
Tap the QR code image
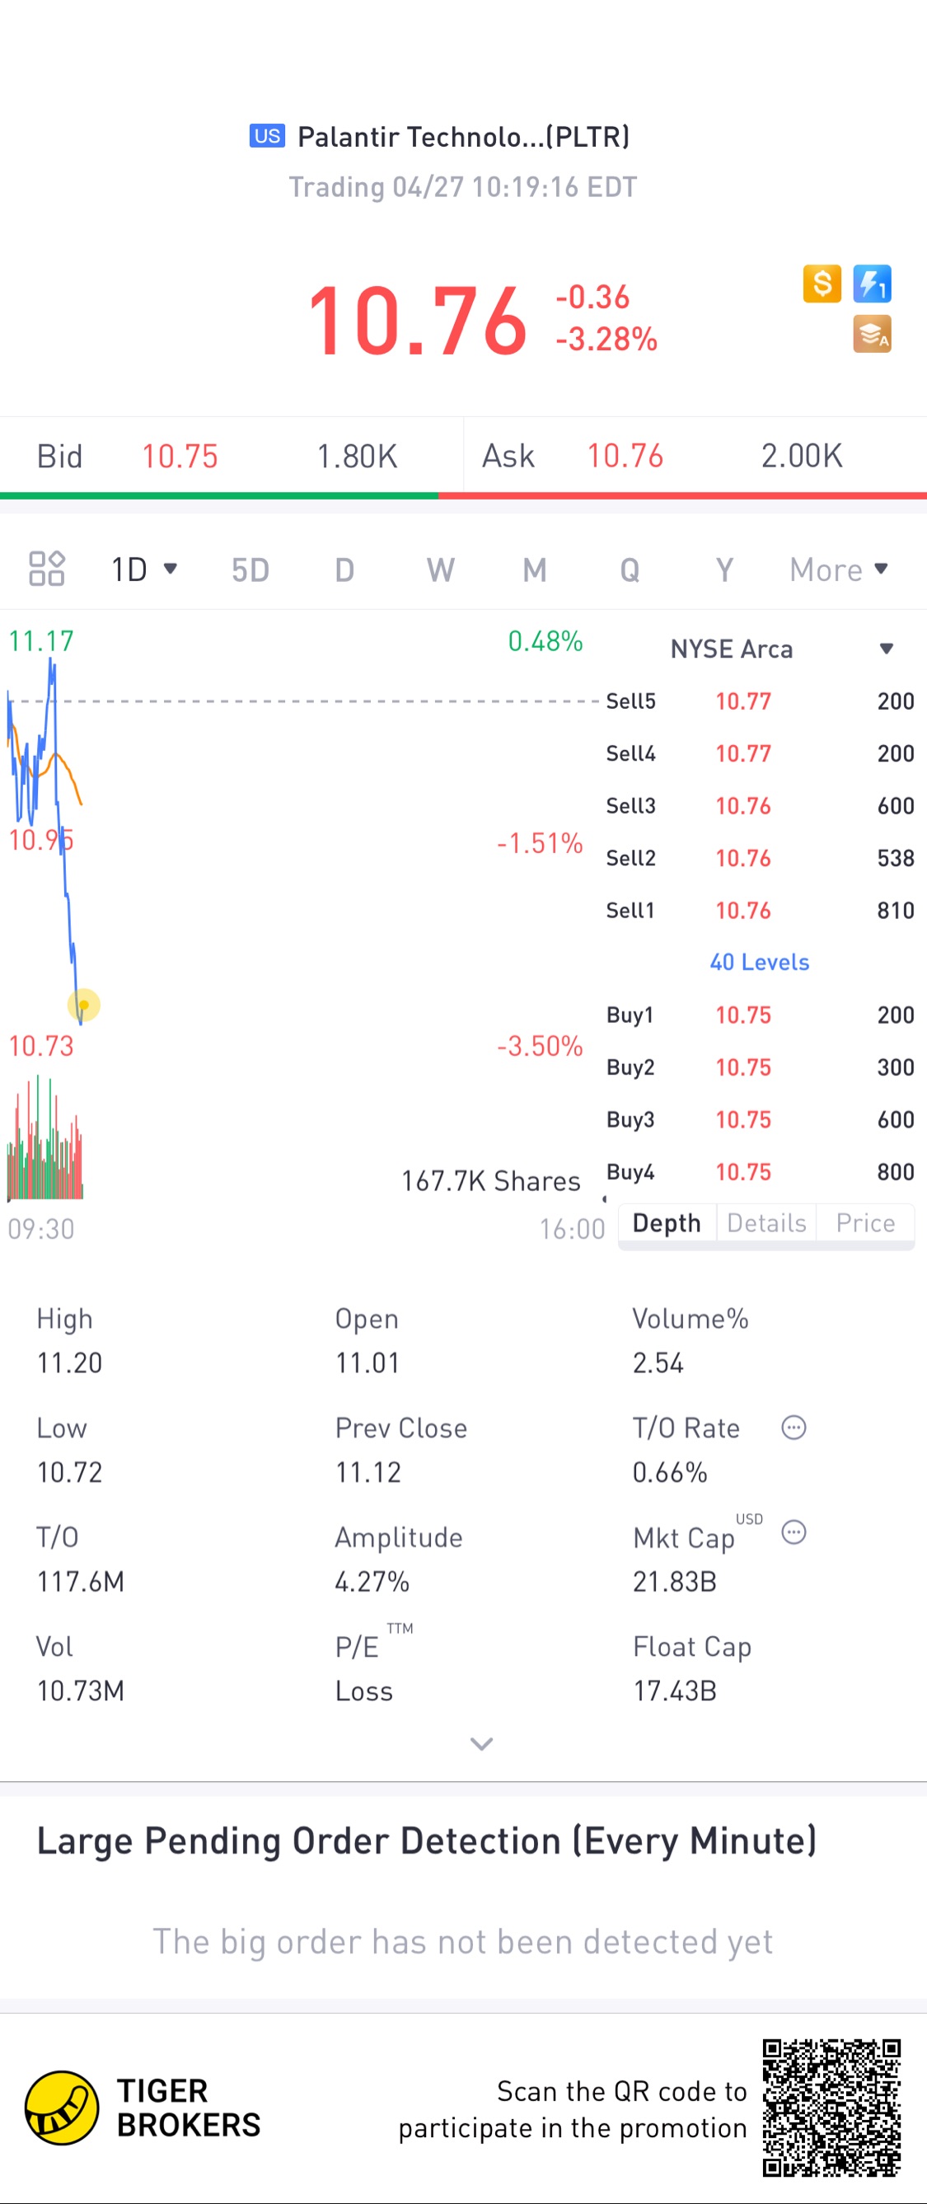pyautogui.click(x=831, y=2108)
